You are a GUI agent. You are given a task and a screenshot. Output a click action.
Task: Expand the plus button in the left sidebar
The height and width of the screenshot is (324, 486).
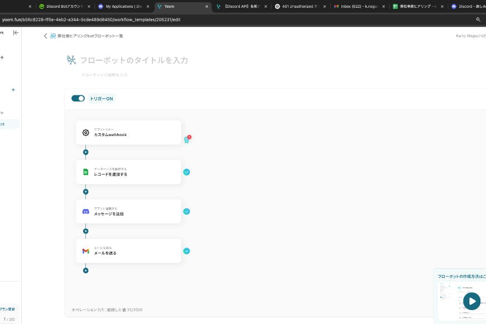tap(13, 90)
